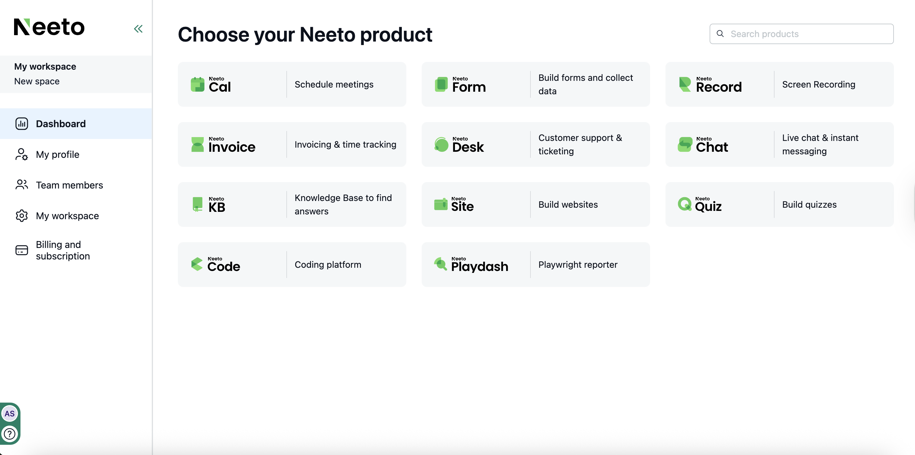915x455 pixels.
Task: Open Neeto Code product name
Action: pos(223,265)
